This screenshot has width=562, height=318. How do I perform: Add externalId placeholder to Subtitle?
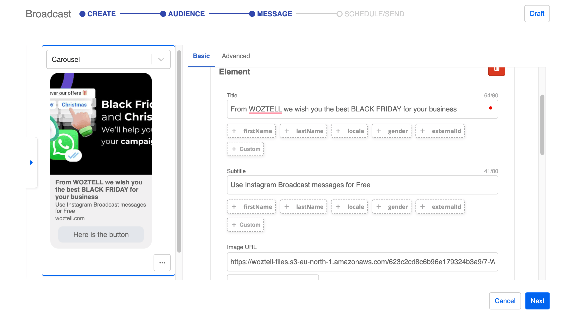(x=440, y=207)
